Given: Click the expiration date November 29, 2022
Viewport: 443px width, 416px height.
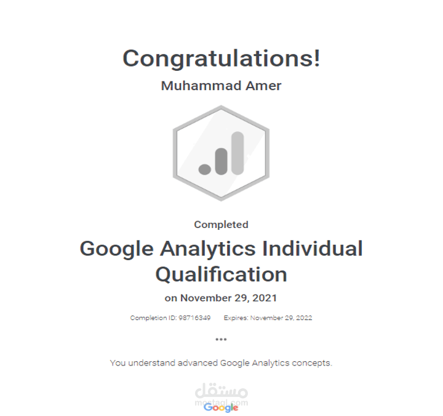Looking at the screenshot, I should 281,318.
